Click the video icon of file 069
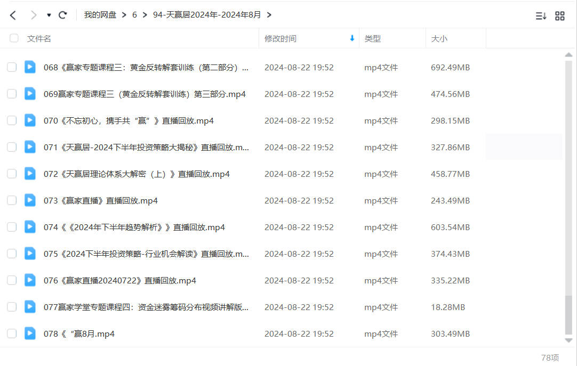The width and height of the screenshot is (577, 366). (x=30, y=94)
